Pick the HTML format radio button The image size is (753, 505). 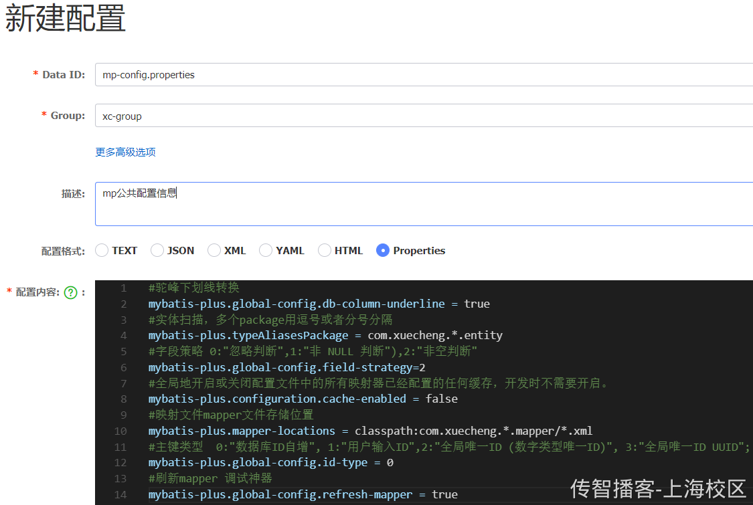325,250
